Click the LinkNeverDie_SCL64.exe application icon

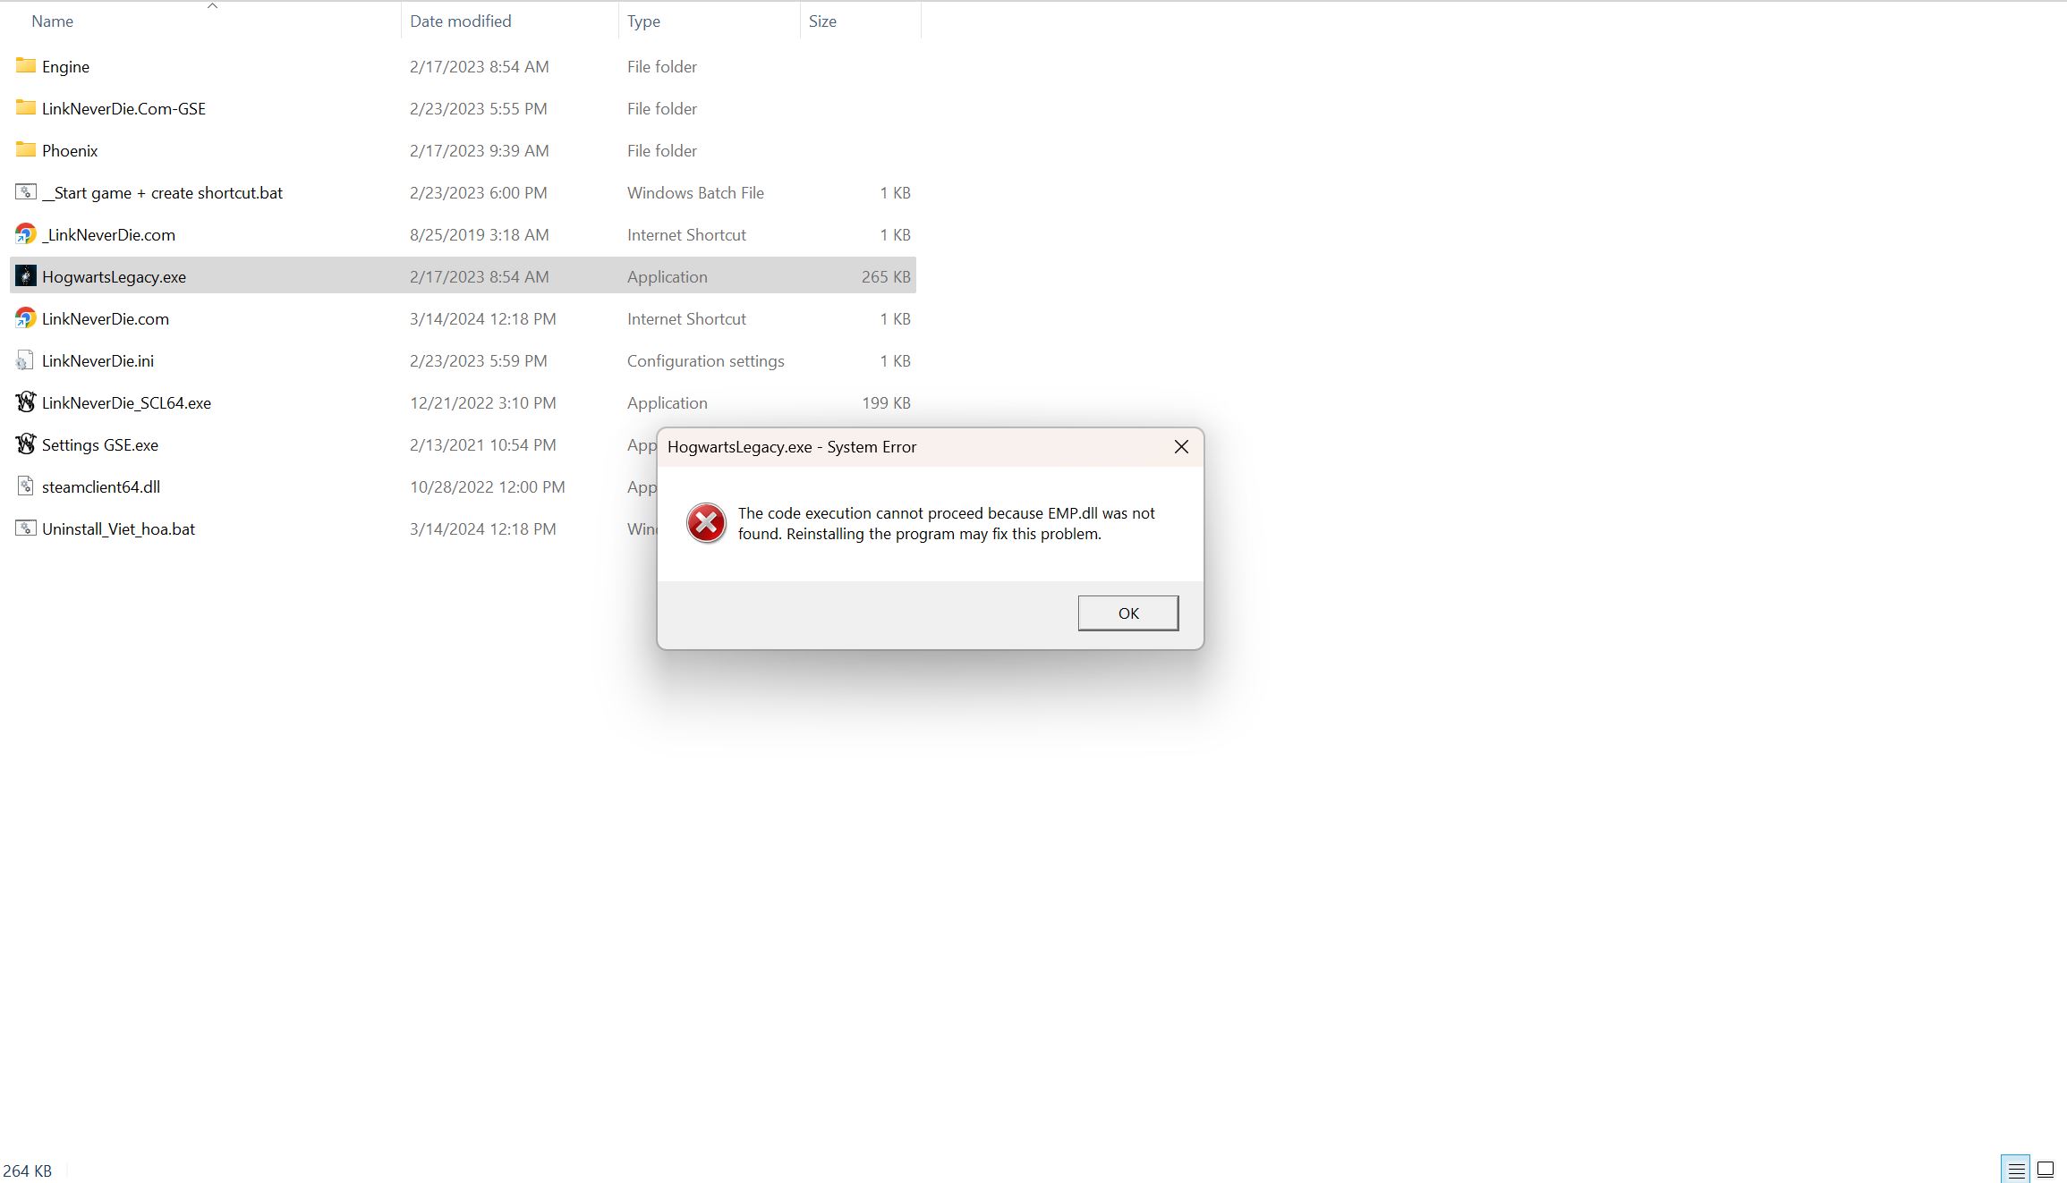tap(24, 401)
